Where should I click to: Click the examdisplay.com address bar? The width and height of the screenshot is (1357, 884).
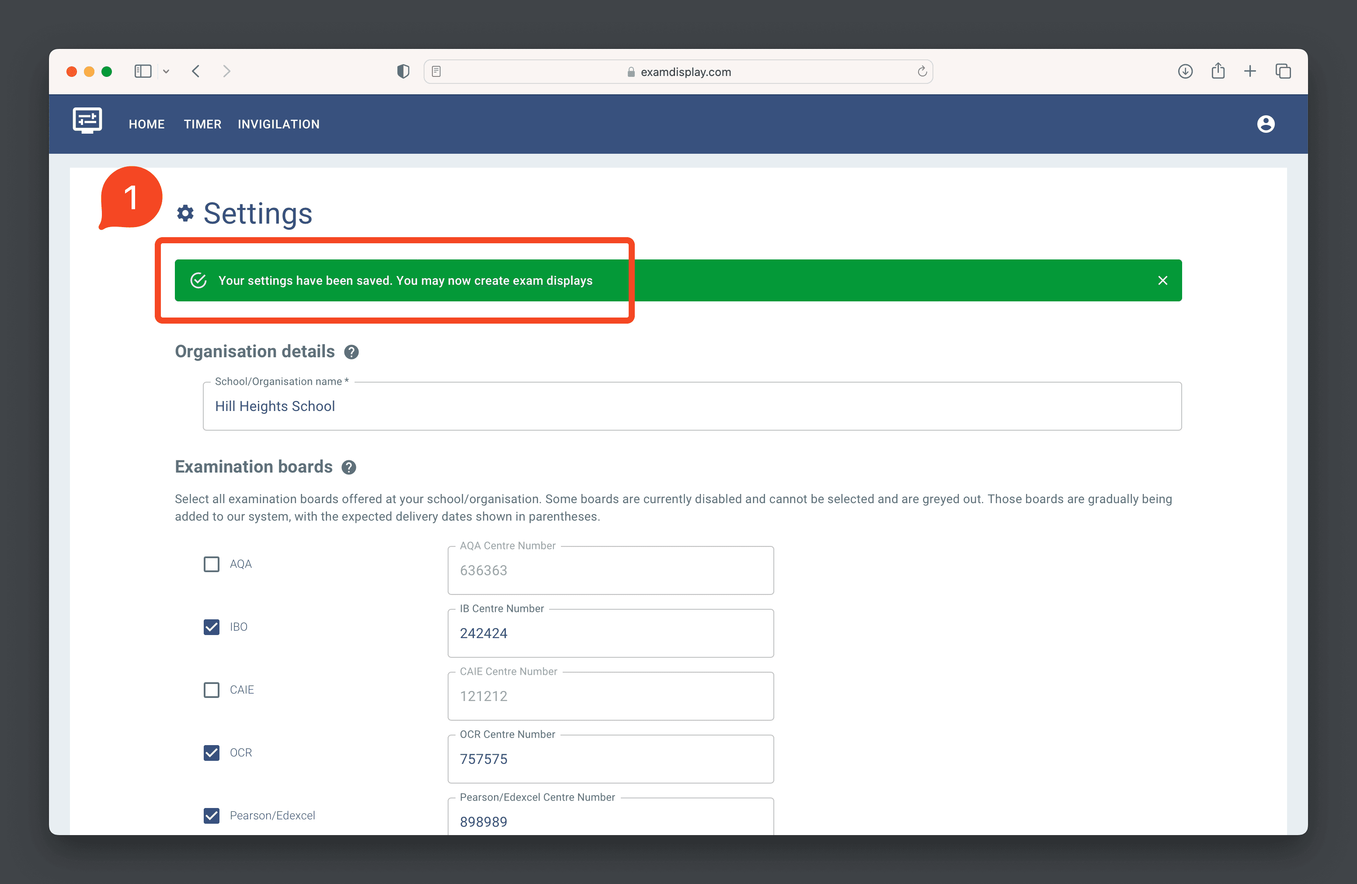[x=678, y=71]
